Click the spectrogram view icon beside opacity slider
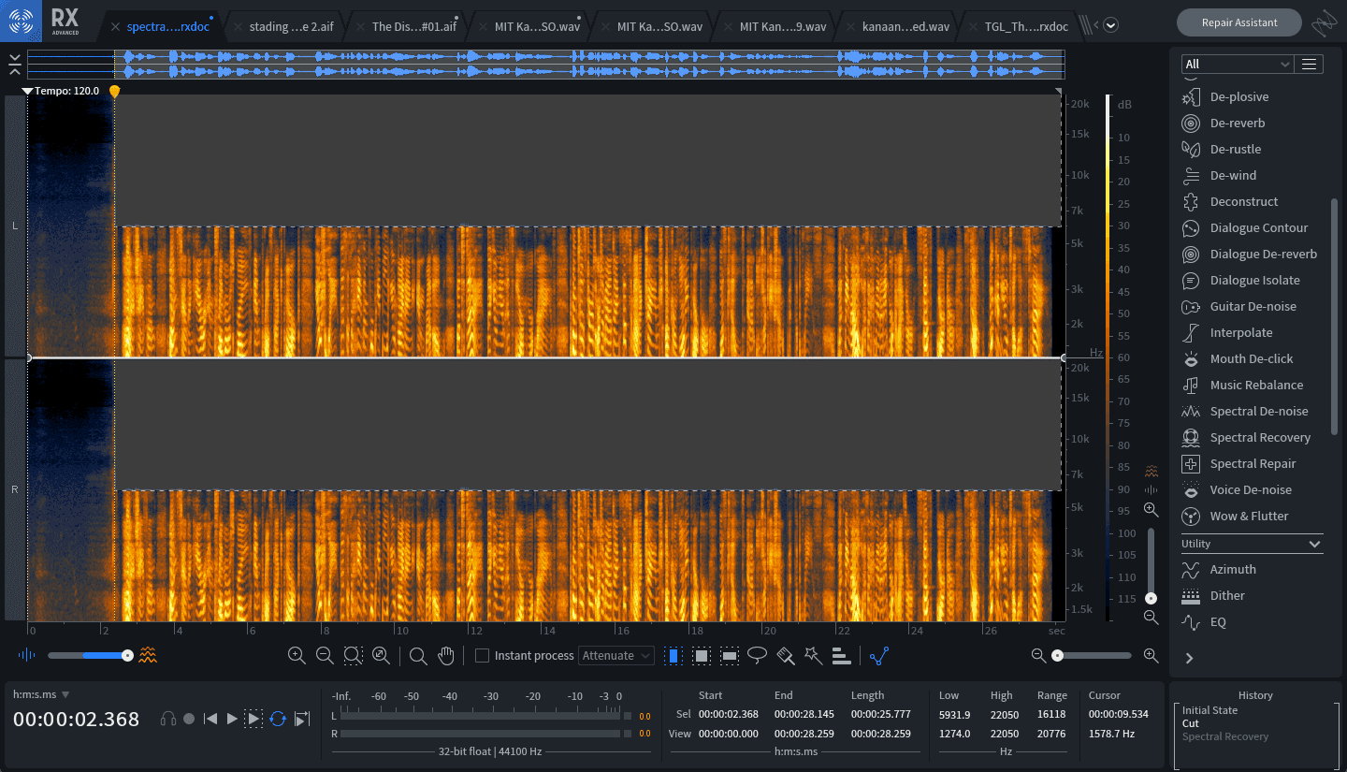This screenshot has height=772, width=1347. (x=148, y=655)
